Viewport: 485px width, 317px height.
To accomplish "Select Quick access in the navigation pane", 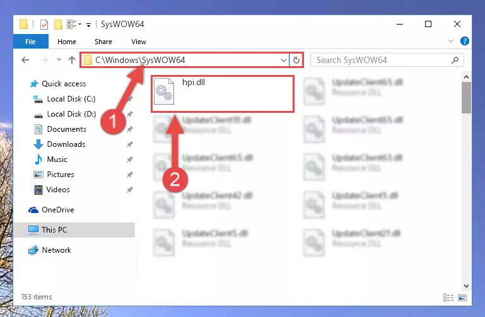I will click(x=64, y=84).
